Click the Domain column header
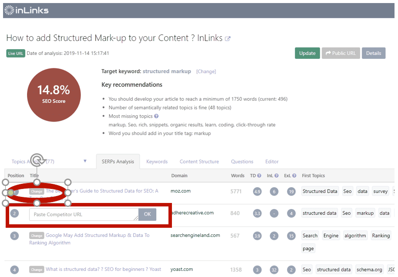 coord(179,176)
